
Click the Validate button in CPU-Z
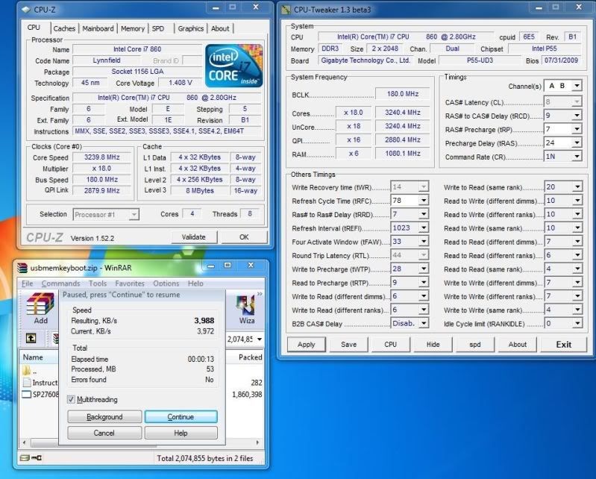193,237
